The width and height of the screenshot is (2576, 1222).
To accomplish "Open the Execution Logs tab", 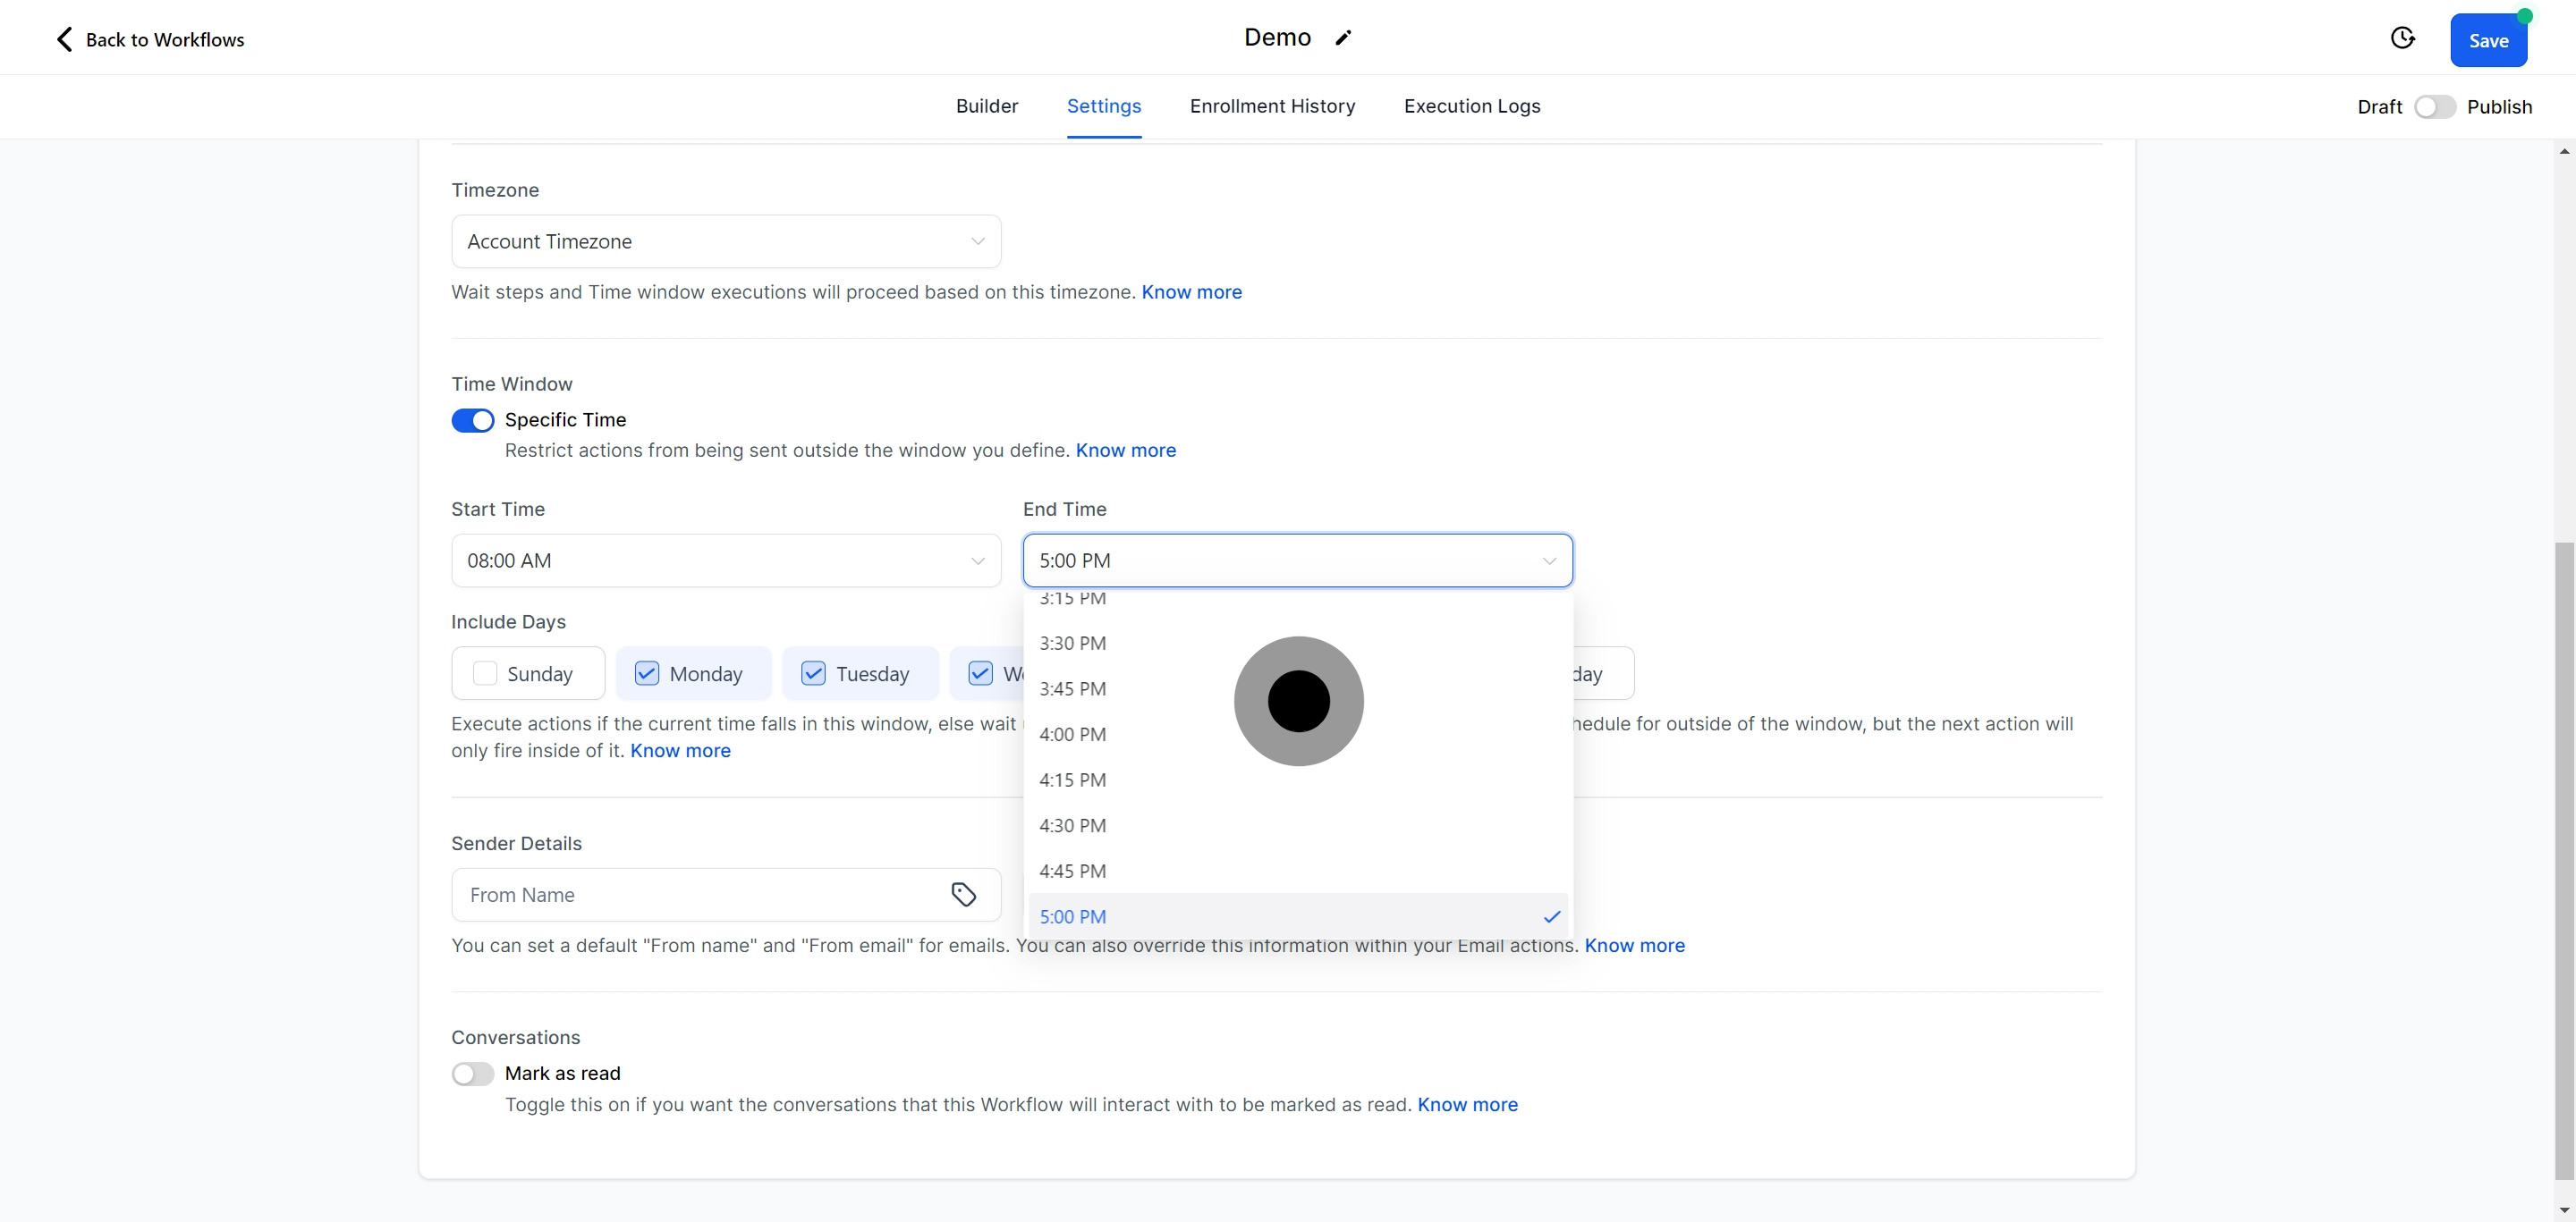I will point(1471,105).
